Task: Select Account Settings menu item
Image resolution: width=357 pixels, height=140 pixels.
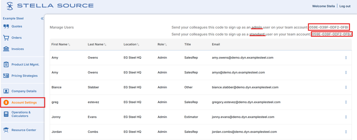Action: click(x=24, y=102)
